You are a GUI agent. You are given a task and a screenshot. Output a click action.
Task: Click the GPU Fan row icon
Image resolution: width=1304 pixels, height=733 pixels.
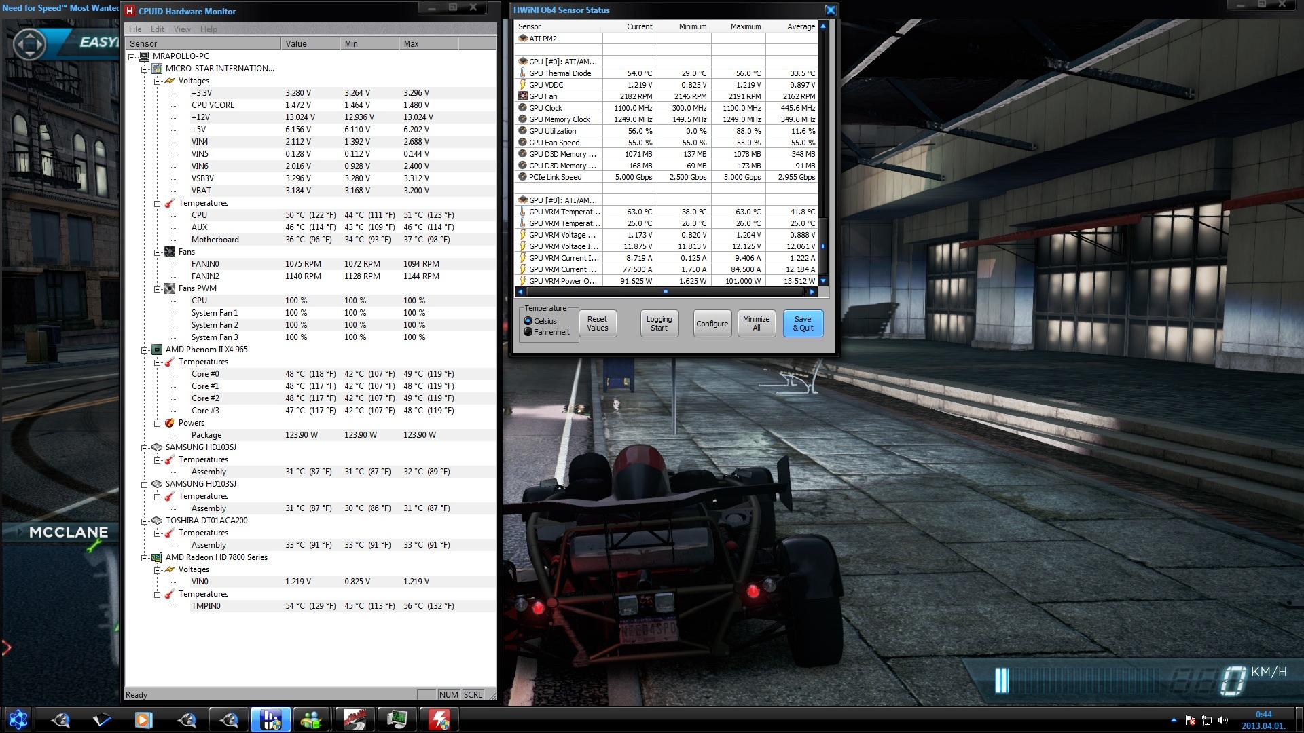[522, 96]
